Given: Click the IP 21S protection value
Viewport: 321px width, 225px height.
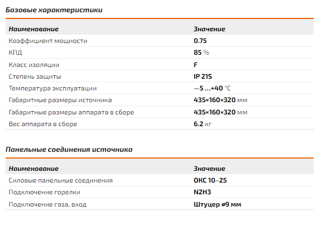Looking at the screenshot, I should (202, 76).
